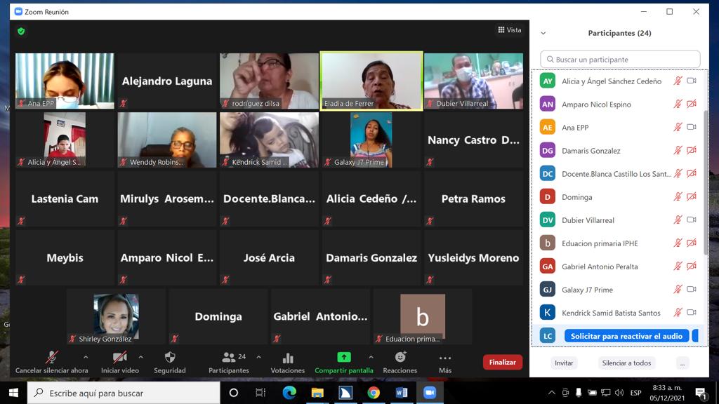Click camera icon for Kendrick Samid Batista Santos

click(x=692, y=312)
